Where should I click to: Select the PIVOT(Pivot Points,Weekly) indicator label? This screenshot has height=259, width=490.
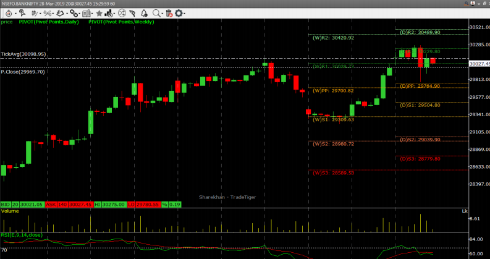coord(121,22)
